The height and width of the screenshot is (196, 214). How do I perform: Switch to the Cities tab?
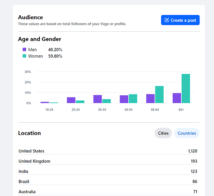[163, 133]
